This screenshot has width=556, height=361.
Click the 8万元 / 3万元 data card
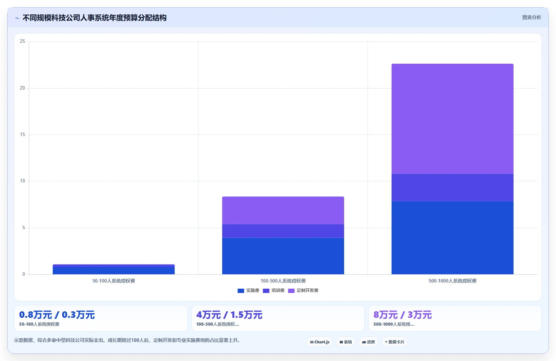pyautogui.click(x=455, y=318)
